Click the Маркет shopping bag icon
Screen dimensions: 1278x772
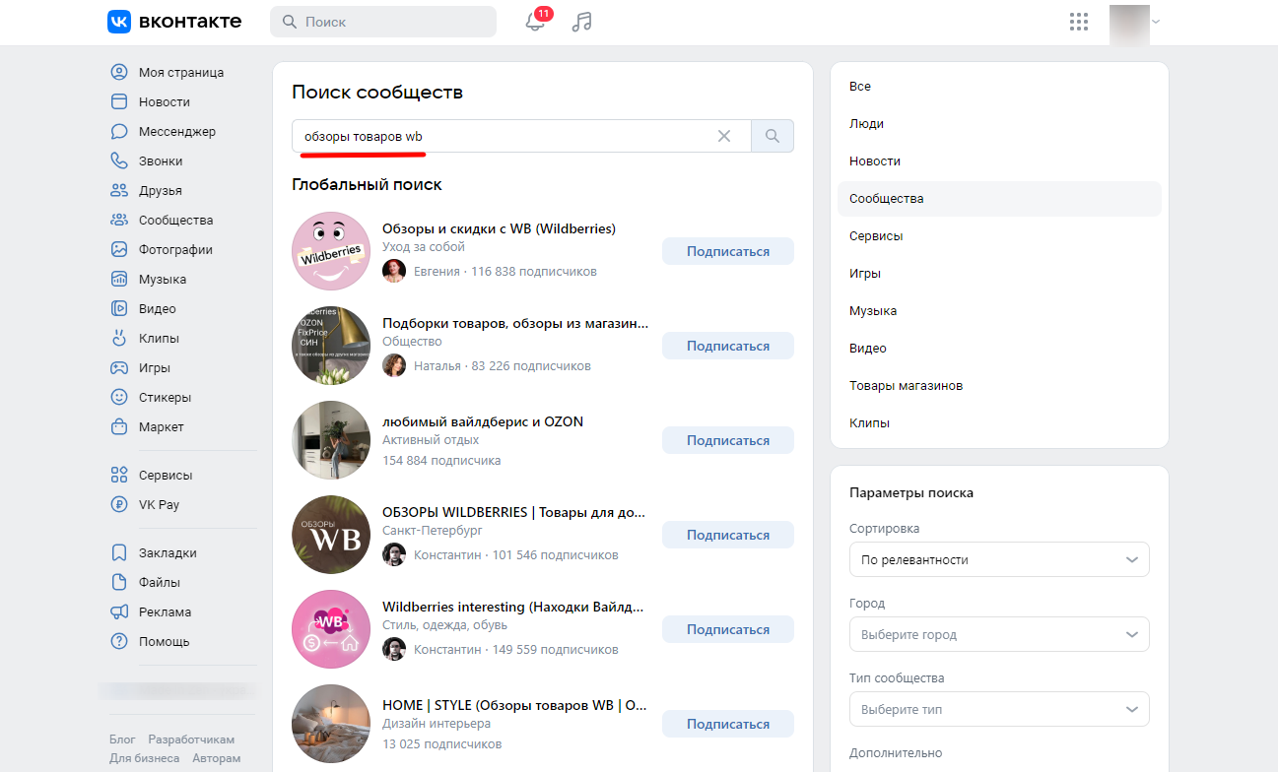pyautogui.click(x=119, y=426)
